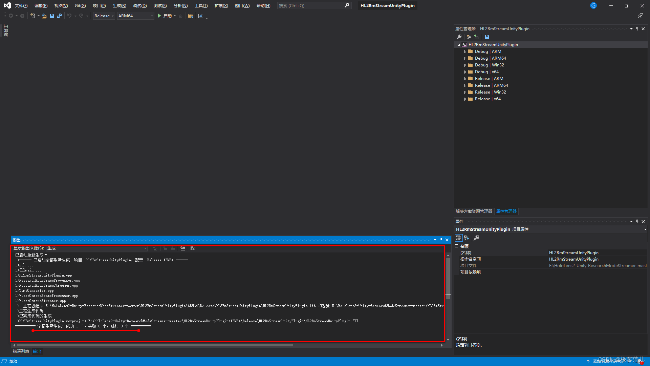The height and width of the screenshot is (366, 650).
Task: Open the 调试(D) debug menu
Action: pos(140,6)
